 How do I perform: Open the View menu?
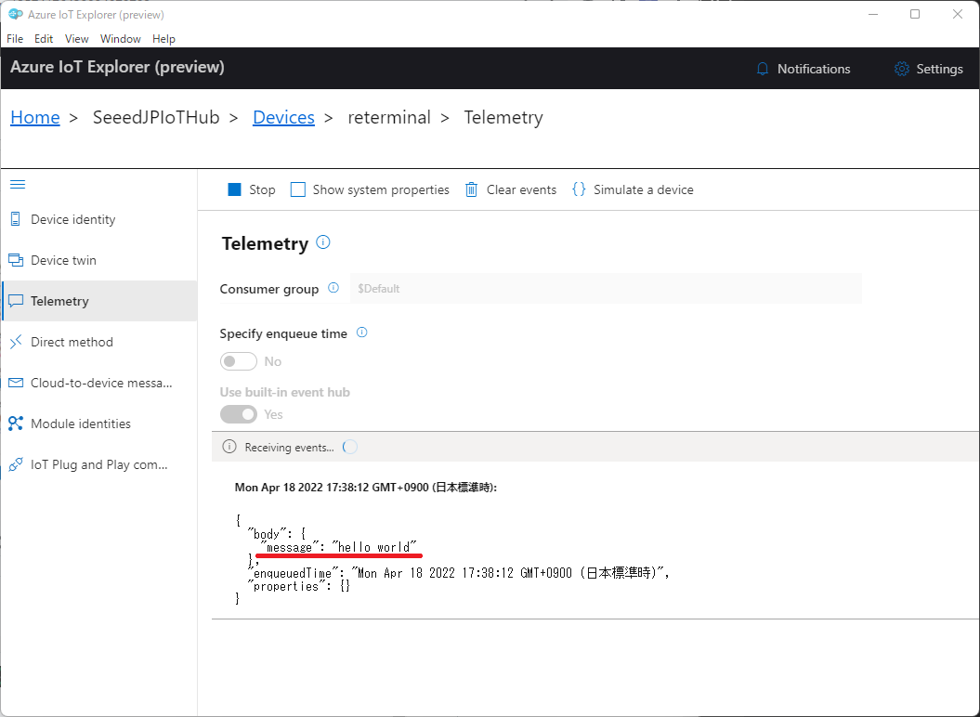tap(76, 38)
